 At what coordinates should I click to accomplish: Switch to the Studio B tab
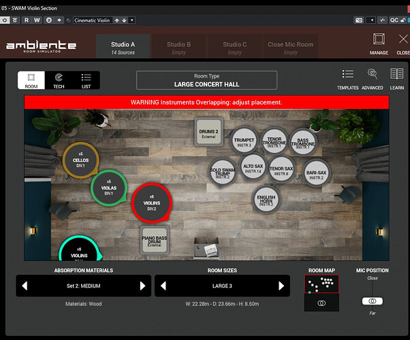tap(179, 46)
